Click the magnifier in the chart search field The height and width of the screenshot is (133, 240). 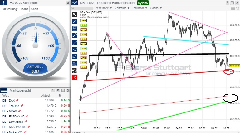click(73, 8)
